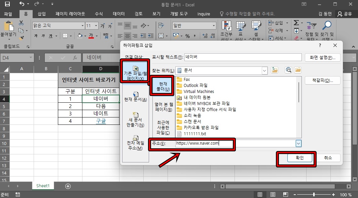Viewport: 358px width, 198px height.
Task: Click Browse the Web icon
Action: (x=288, y=70)
